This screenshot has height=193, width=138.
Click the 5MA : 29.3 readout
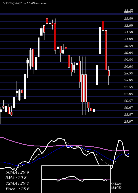pyautogui.click(x=16, y=178)
